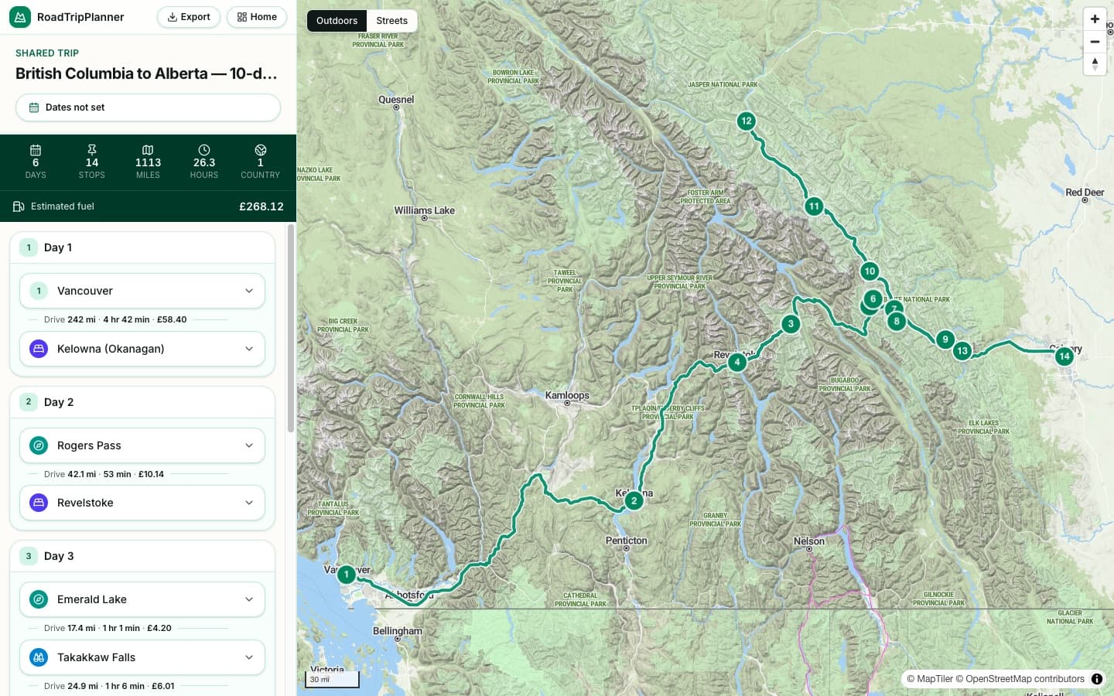The image size is (1114, 696).
Task: Click the Kelowna lodging bed icon
Action: tap(39, 349)
